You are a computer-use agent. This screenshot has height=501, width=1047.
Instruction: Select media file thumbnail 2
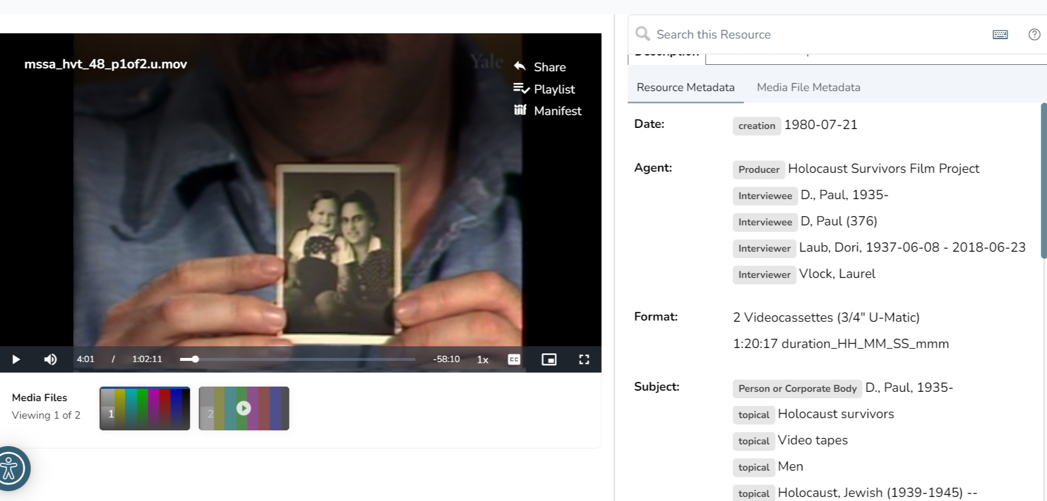coord(244,408)
